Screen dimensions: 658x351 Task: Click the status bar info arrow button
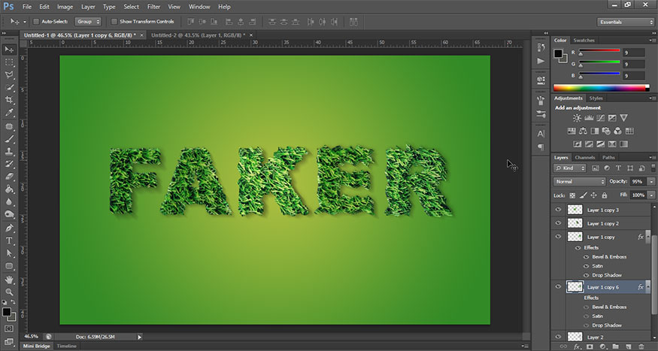(x=140, y=337)
